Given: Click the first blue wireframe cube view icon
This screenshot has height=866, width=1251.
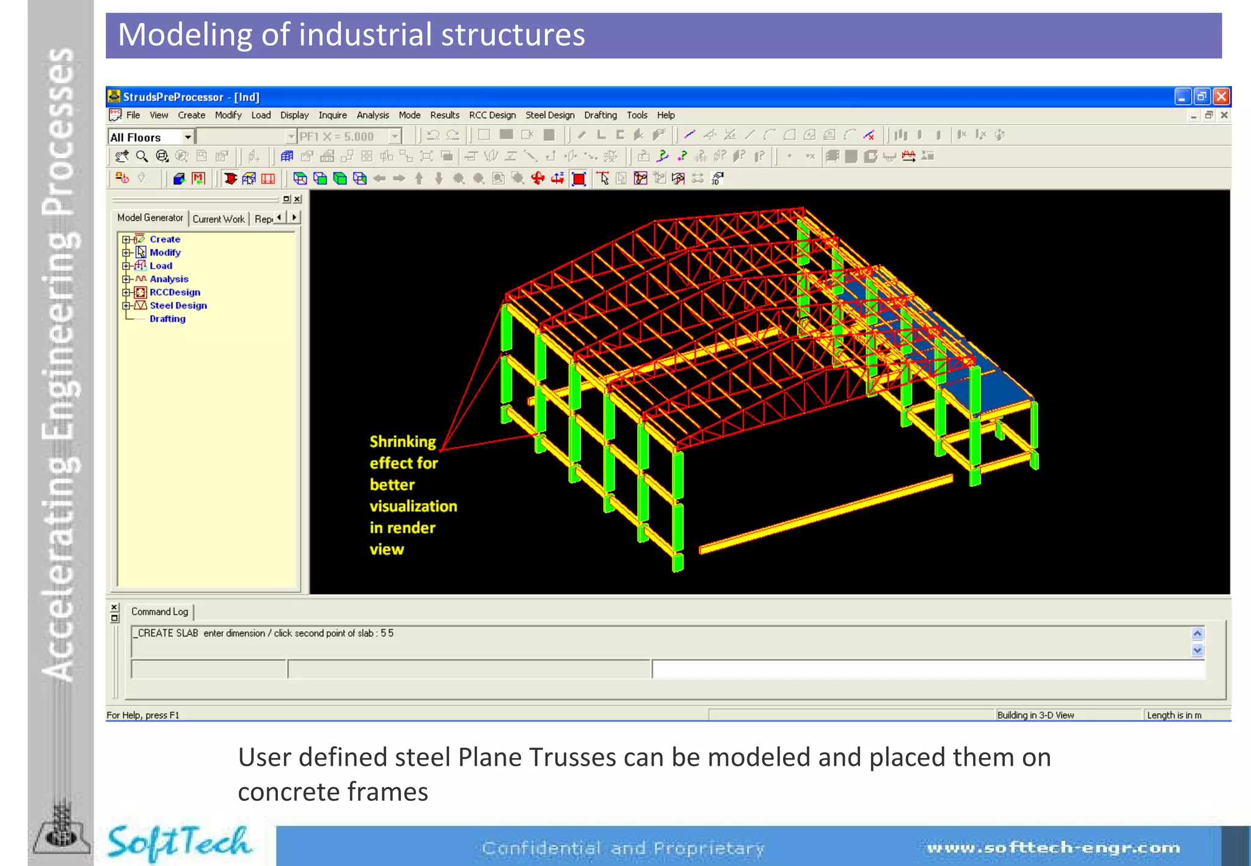Looking at the screenshot, I should pos(300,179).
